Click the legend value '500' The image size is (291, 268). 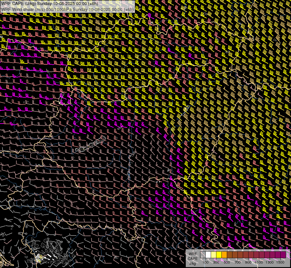click(x=227, y=262)
